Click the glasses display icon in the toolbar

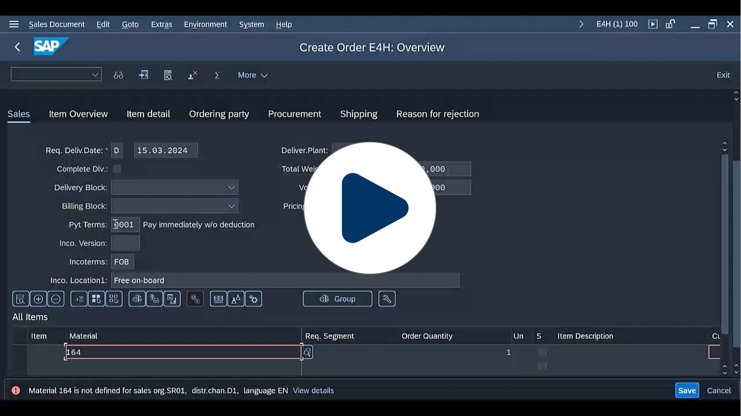(118, 75)
